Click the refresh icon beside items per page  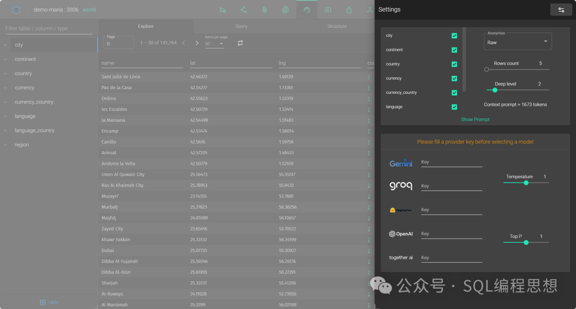click(240, 43)
